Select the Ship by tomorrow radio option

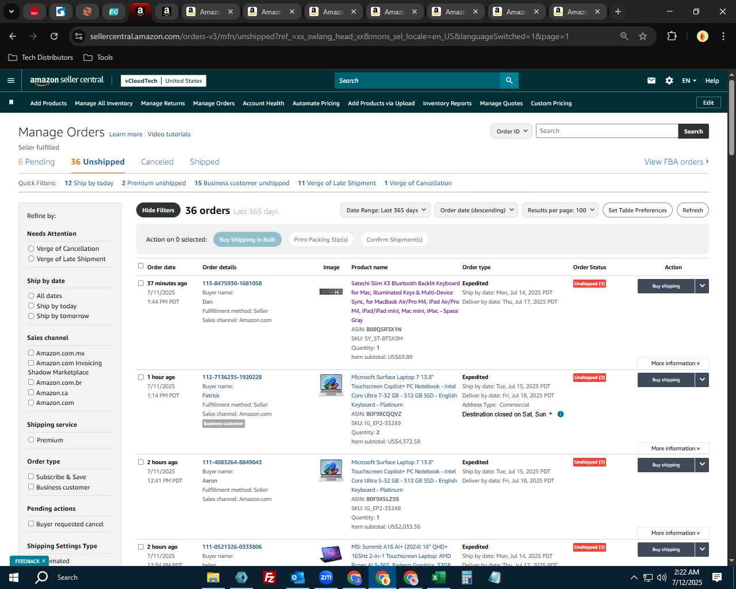(x=31, y=316)
